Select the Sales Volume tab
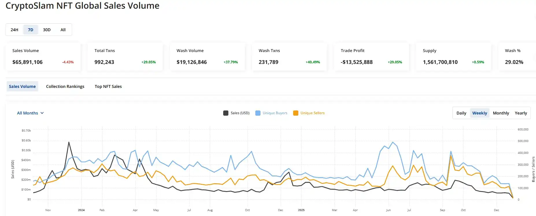The width and height of the screenshot is (536, 216). [22, 86]
